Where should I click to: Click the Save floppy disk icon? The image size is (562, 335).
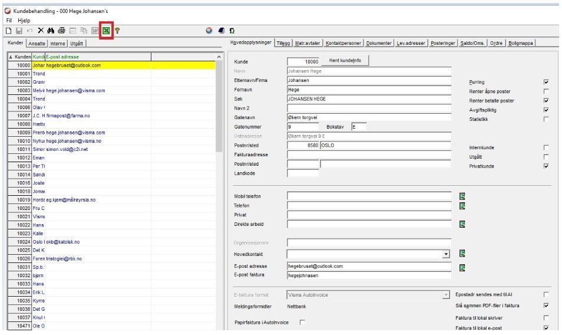point(19,31)
